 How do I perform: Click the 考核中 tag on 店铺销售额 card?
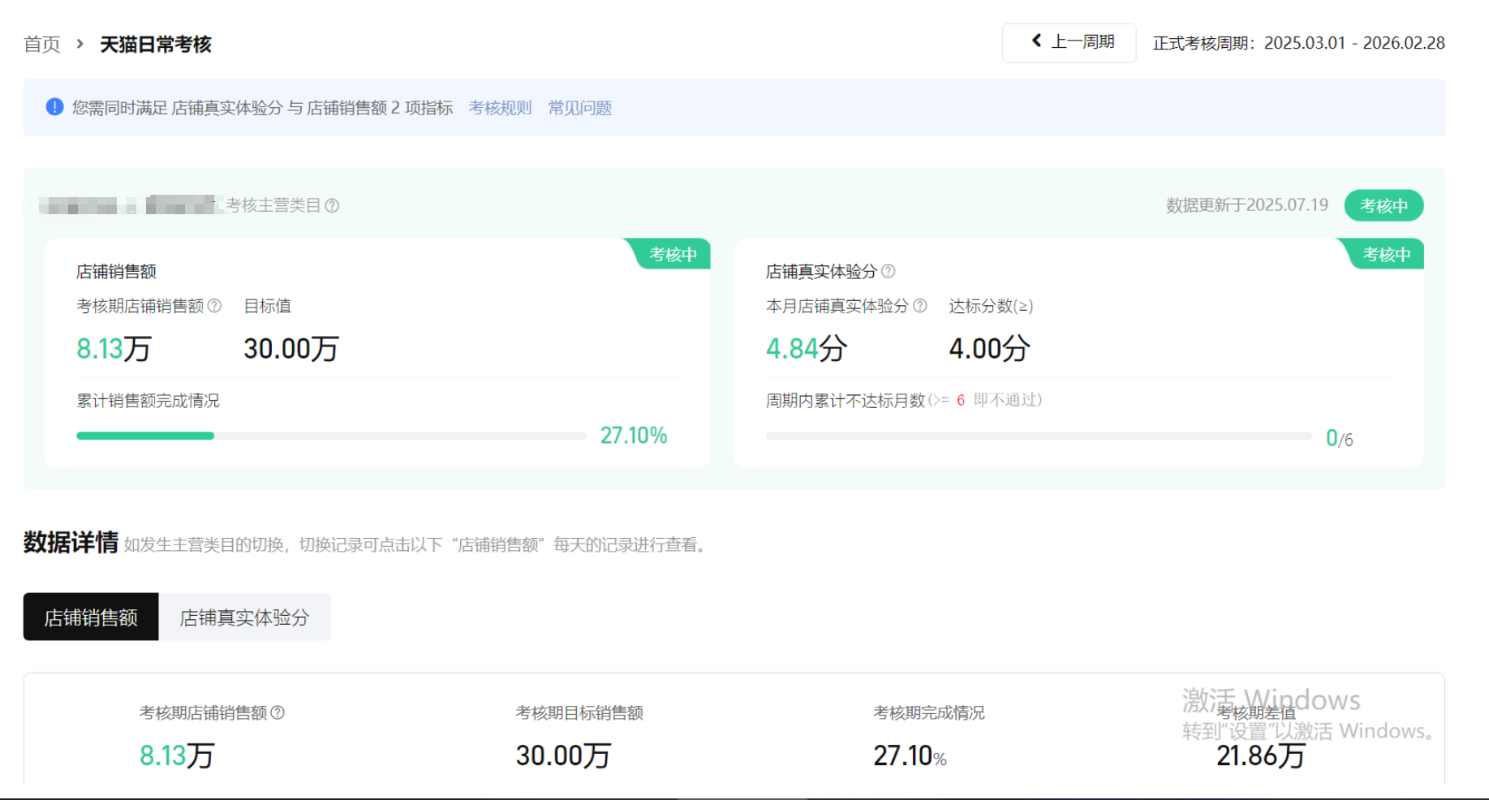pos(672,255)
